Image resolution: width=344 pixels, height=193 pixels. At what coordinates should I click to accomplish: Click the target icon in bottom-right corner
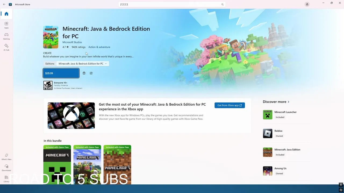tap(341, 190)
